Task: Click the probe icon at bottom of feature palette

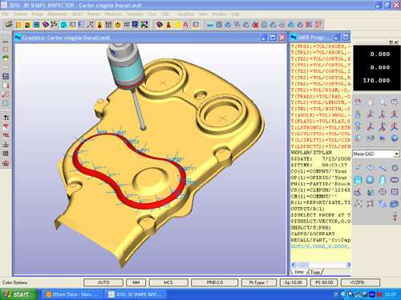Action: coord(395,216)
